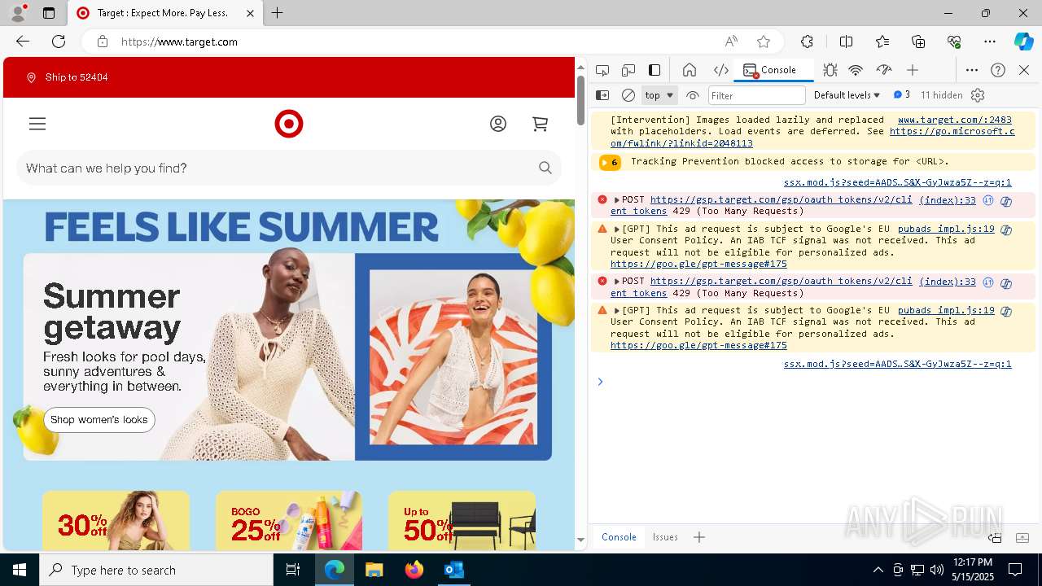Add a tool to the drawer with plus
This screenshot has height=586, width=1042.
pos(699,537)
